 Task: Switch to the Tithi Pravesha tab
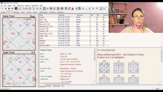coord(43,12)
